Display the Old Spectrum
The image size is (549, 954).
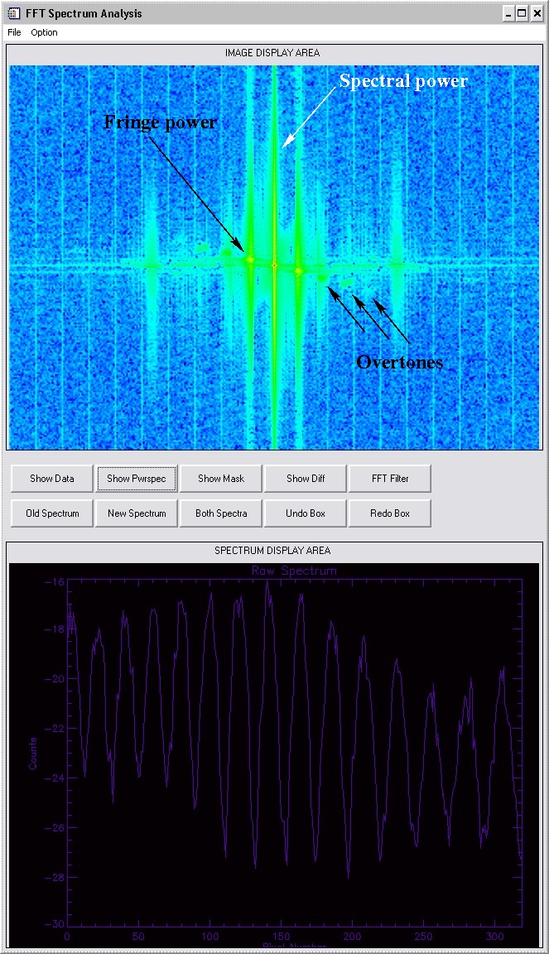point(51,513)
